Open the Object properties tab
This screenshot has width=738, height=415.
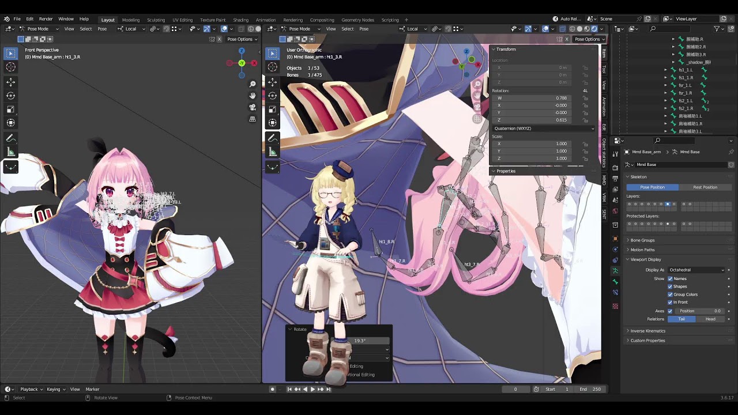[615, 239]
